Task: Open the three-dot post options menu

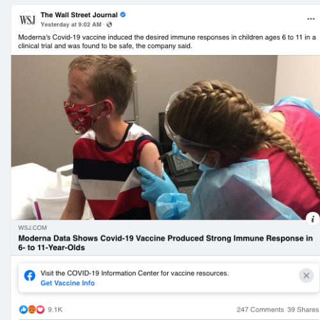Action: (311, 19)
